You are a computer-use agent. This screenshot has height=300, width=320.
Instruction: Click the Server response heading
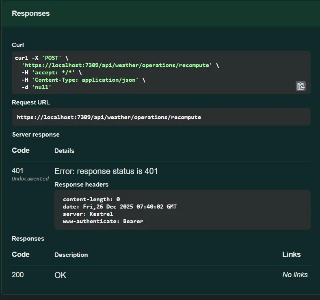tap(36, 135)
